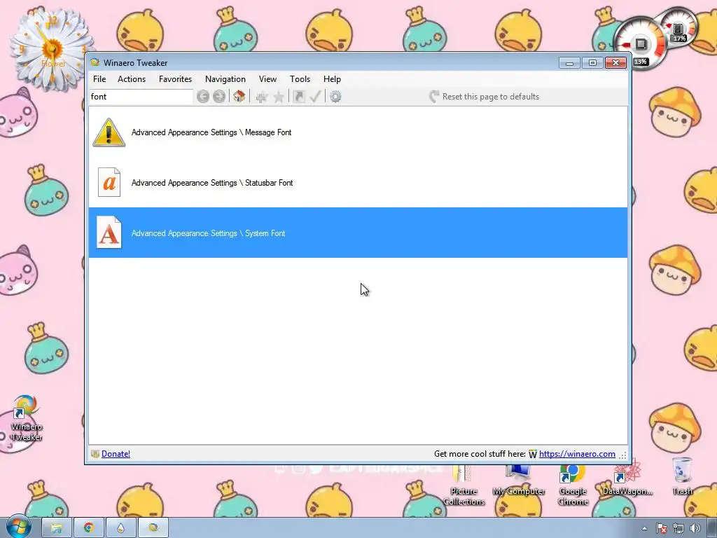Open Winaero Tweaker desktop shortcut
717x538 pixels.
(26, 419)
